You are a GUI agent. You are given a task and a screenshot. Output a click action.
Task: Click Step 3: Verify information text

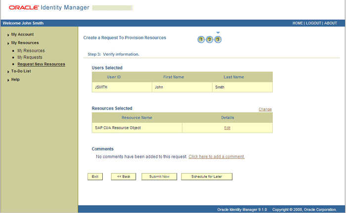(113, 54)
